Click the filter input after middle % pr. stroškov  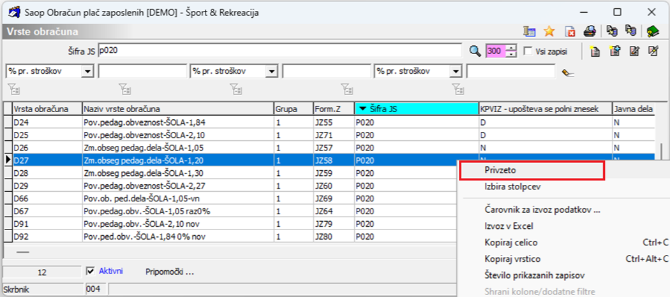327,71
